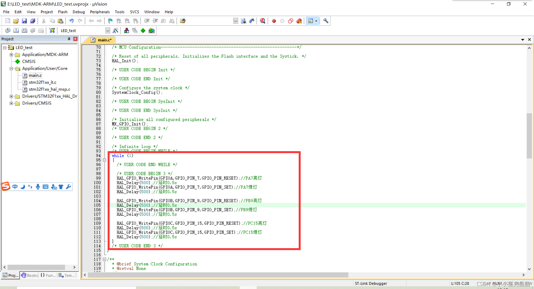Insert a breakpoint with the red dot icon
The image size is (534, 289).
pos(274,21)
